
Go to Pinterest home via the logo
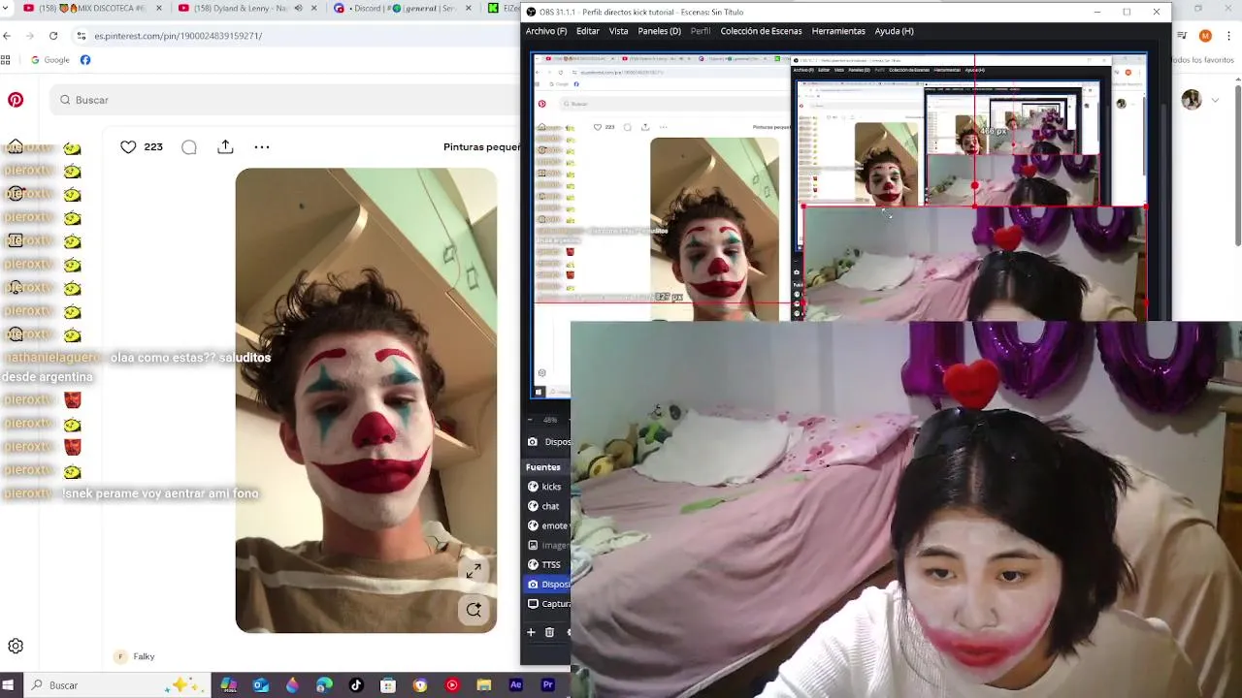pyautogui.click(x=16, y=100)
